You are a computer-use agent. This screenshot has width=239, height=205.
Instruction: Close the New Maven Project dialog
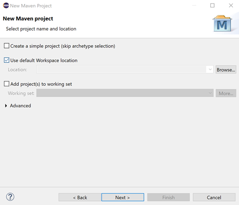231,5
